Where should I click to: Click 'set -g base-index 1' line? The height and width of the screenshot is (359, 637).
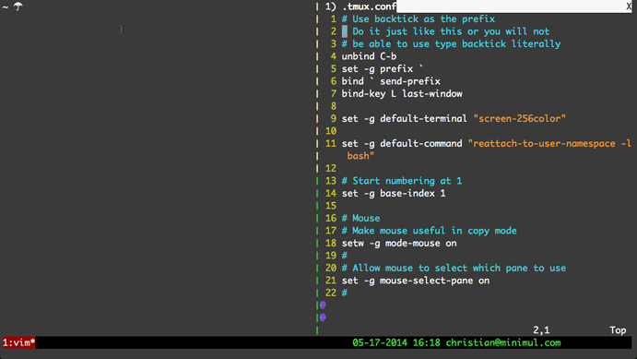tap(394, 193)
